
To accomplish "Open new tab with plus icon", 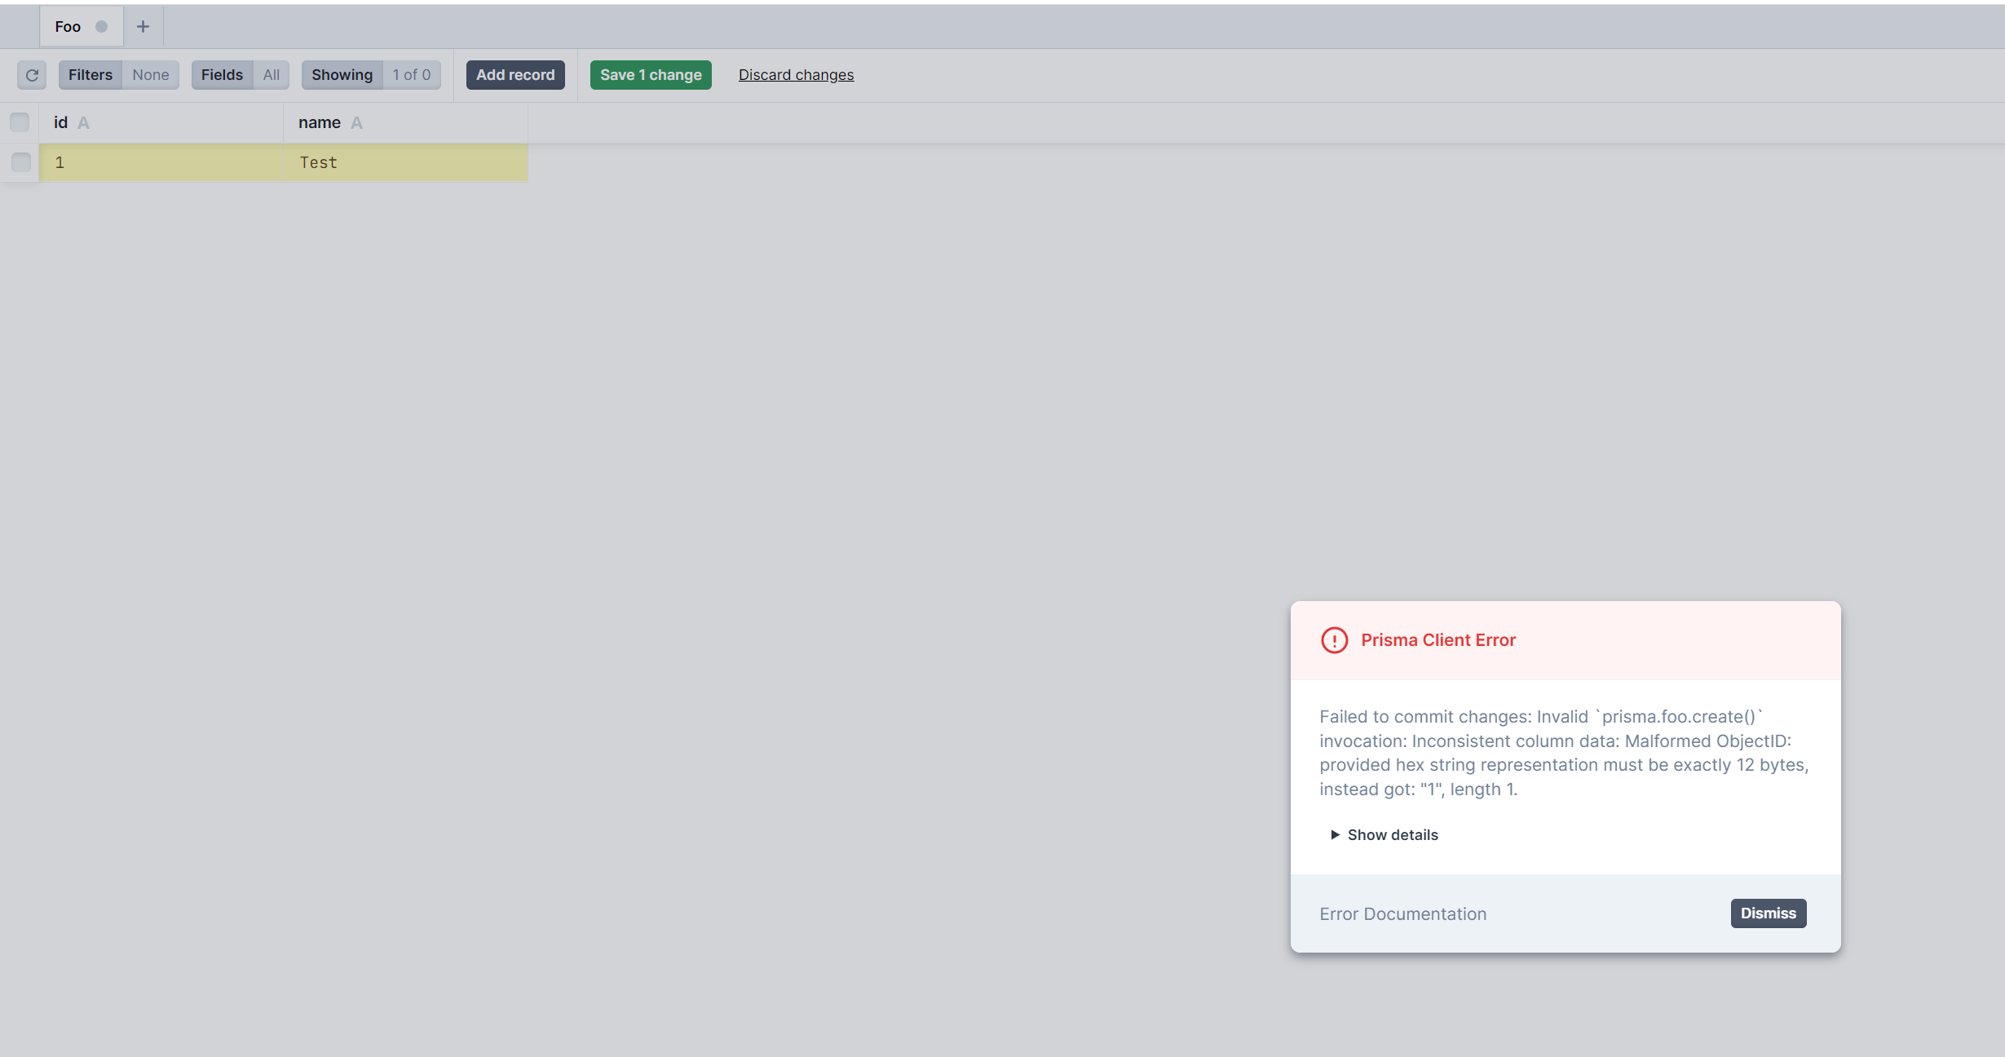I will pos(143,27).
